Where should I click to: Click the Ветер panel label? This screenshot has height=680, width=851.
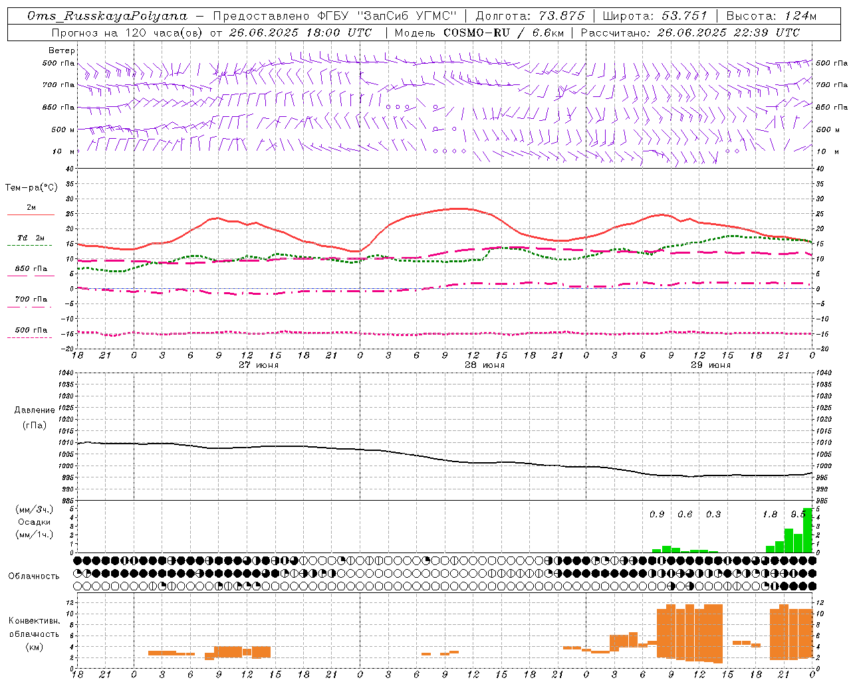pos(62,50)
